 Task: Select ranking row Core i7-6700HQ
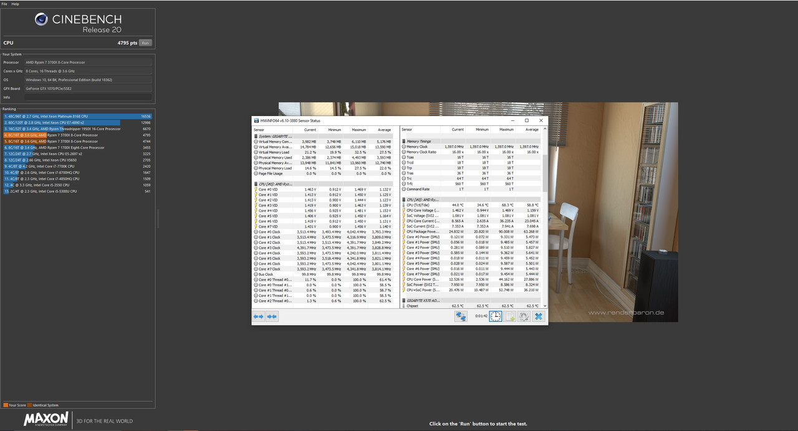click(78, 173)
